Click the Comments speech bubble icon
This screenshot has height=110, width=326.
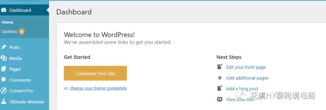(4, 80)
